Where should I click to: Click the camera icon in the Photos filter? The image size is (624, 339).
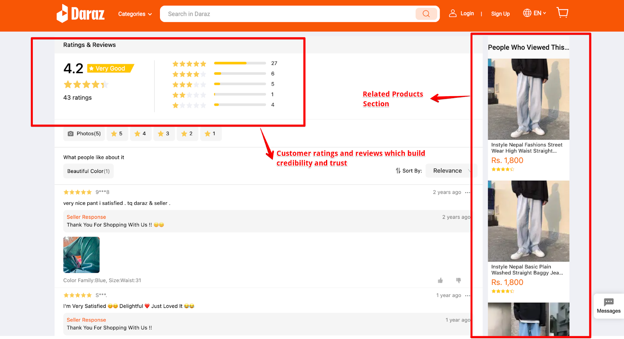(x=71, y=133)
